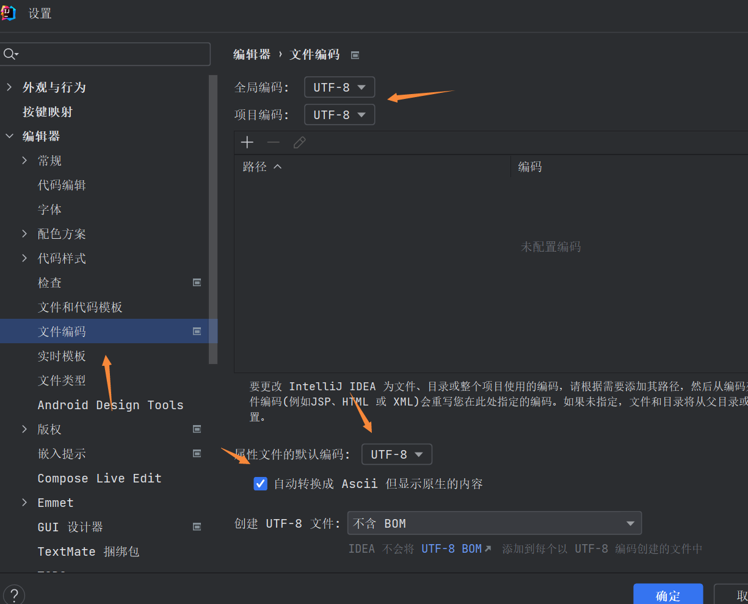The image size is (748, 604).
Task: Expand the Emmet node
Action: pyautogui.click(x=24, y=503)
